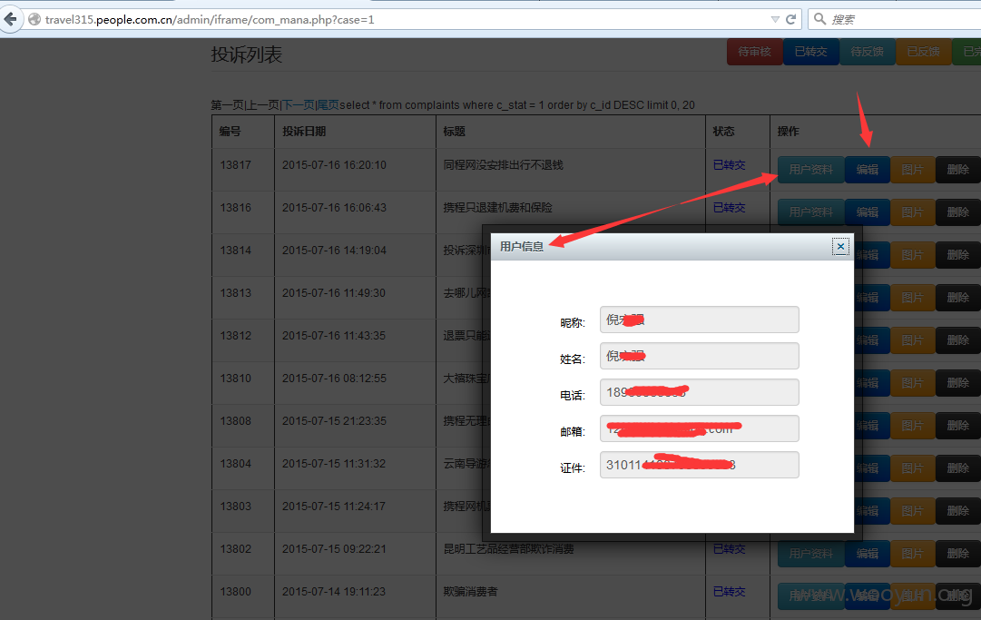981x620 pixels.
Task: Click the 证件 input field
Action: (699, 465)
